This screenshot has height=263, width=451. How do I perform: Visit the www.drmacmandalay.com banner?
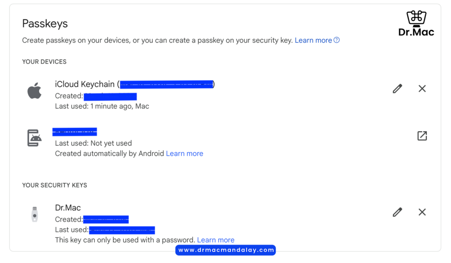[x=225, y=250]
